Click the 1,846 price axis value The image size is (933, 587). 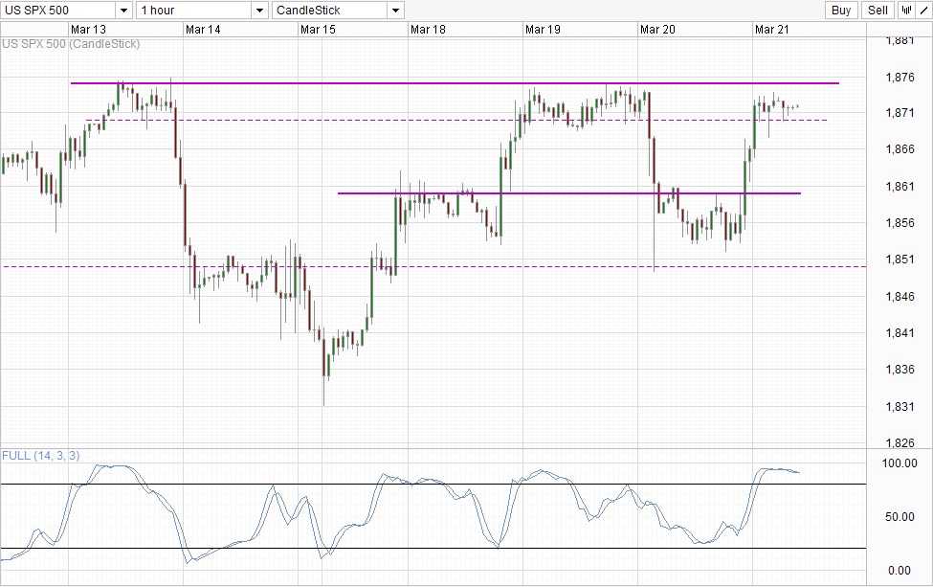(900, 297)
